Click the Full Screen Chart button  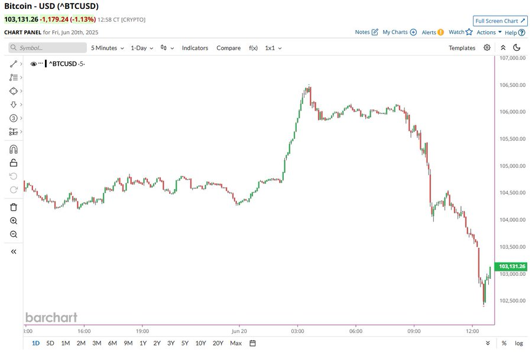499,20
